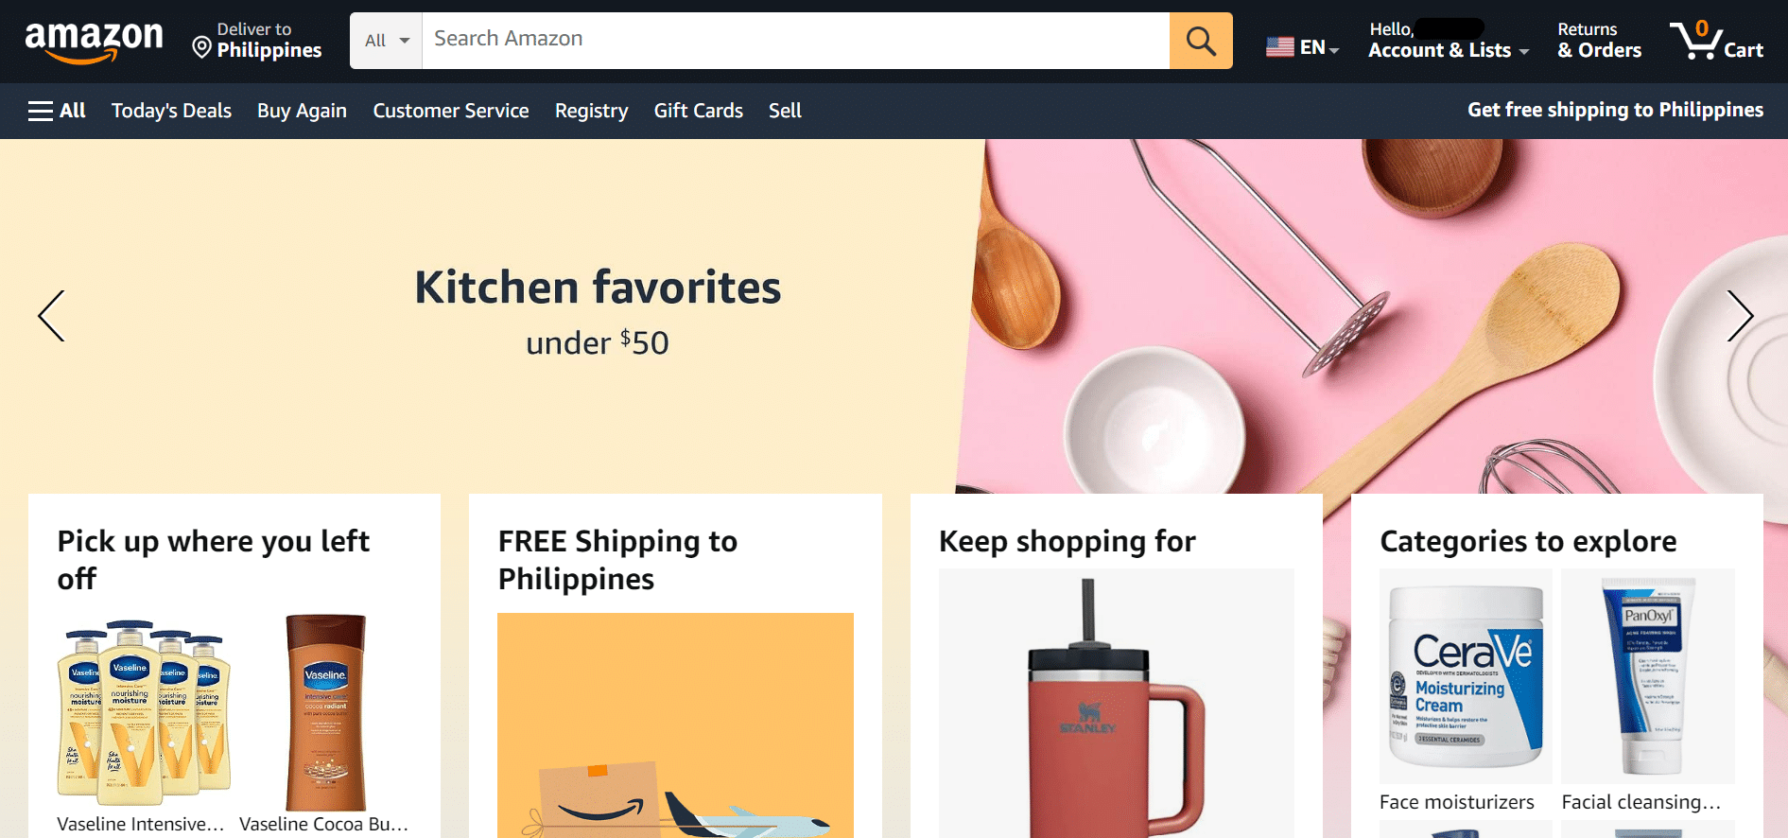Viewport: 1788px width, 838px height.
Task: Click Returns & Orders link
Action: coord(1600,41)
